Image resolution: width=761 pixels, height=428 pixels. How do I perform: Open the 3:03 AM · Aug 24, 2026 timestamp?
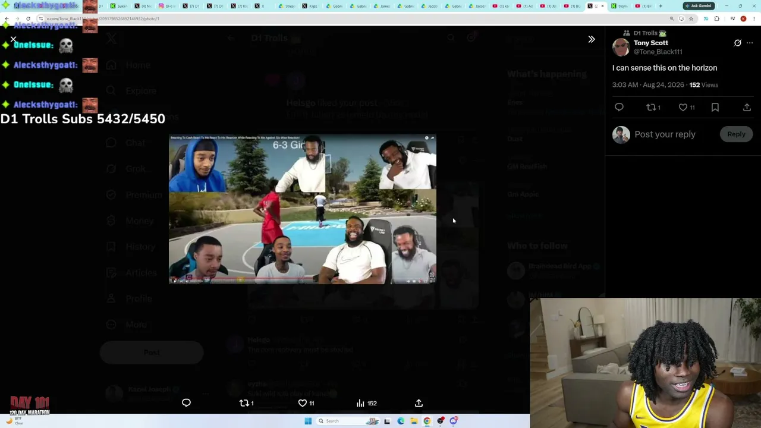click(648, 85)
